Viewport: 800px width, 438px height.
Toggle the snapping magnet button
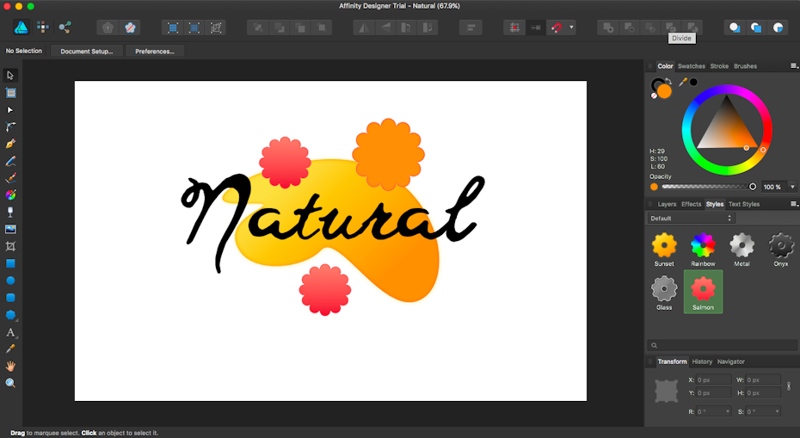[x=557, y=28]
